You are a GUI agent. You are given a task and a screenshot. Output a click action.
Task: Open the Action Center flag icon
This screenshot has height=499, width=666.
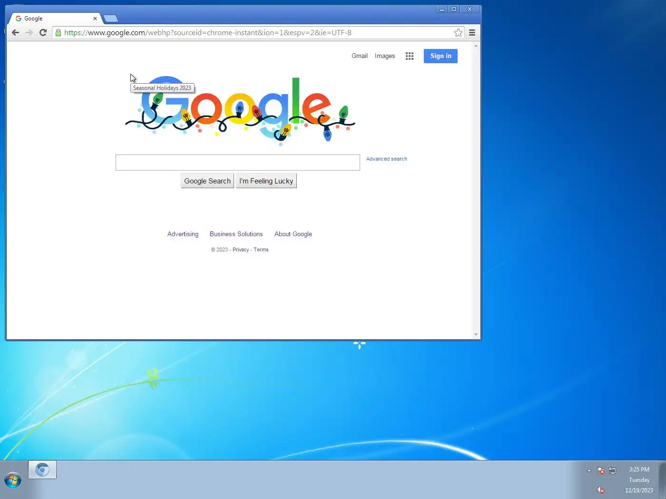pos(601,470)
